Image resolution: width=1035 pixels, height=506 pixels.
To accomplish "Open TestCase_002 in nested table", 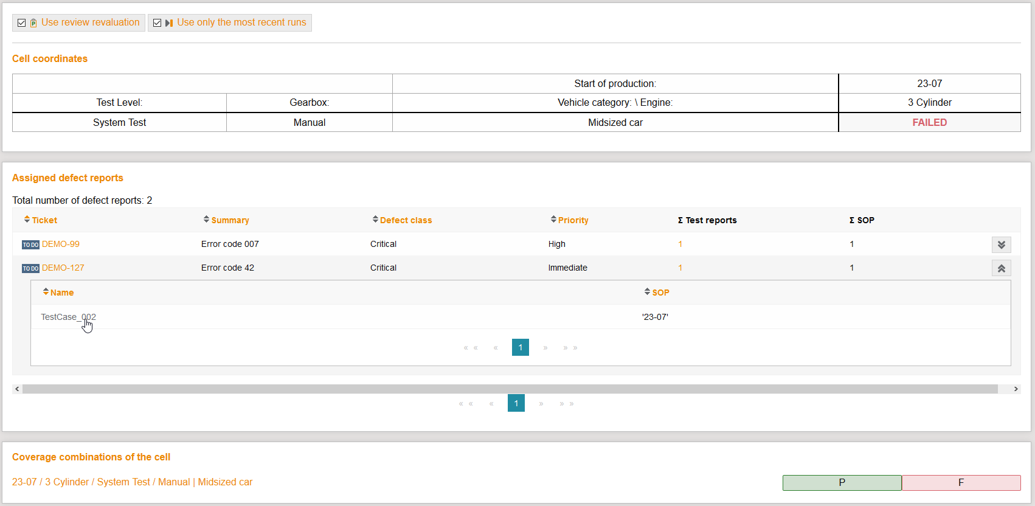I will (68, 317).
